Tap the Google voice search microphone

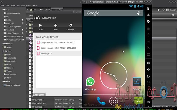coord(139,13)
